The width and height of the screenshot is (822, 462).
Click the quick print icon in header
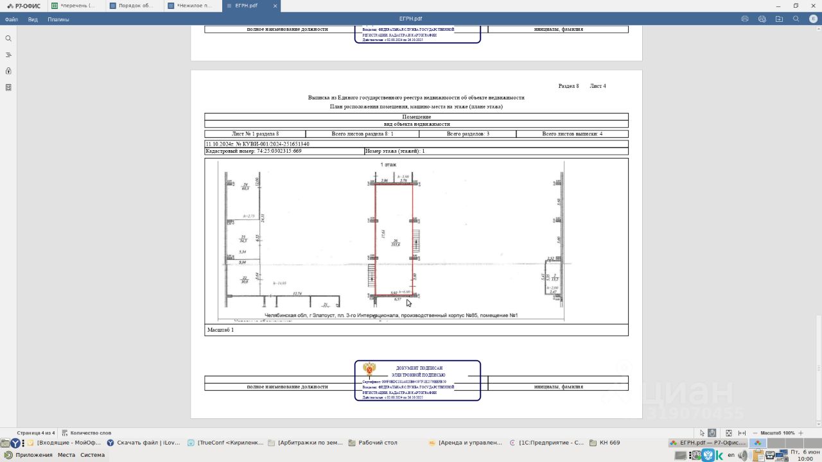click(x=745, y=19)
